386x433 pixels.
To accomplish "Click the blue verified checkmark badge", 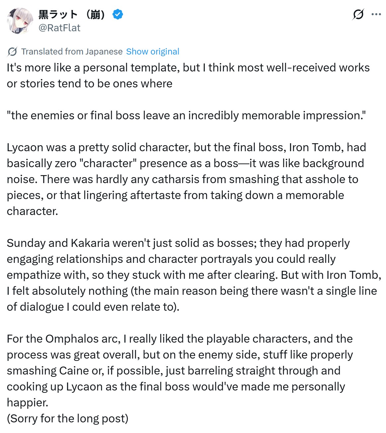I will (x=118, y=15).
